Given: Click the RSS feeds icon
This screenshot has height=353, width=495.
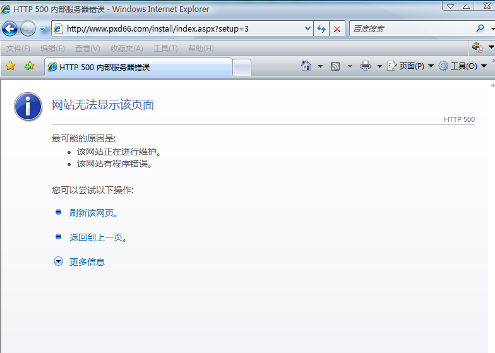Looking at the screenshot, I should (x=335, y=66).
